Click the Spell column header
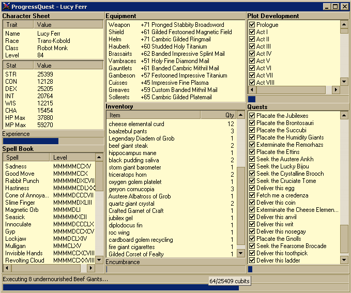 coord(26,158)
